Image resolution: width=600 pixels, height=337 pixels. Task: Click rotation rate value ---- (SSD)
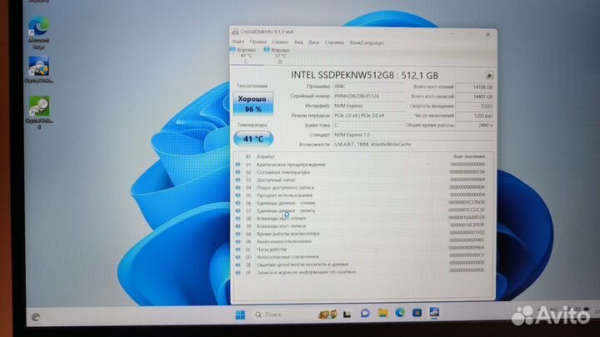point(474,107)
